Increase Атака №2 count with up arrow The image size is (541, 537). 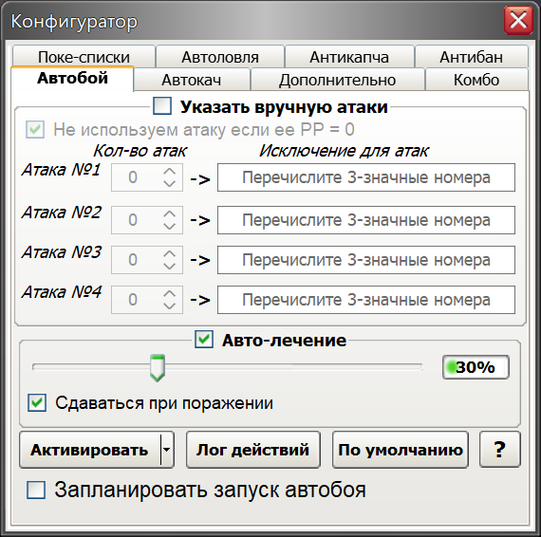(169, 214)
